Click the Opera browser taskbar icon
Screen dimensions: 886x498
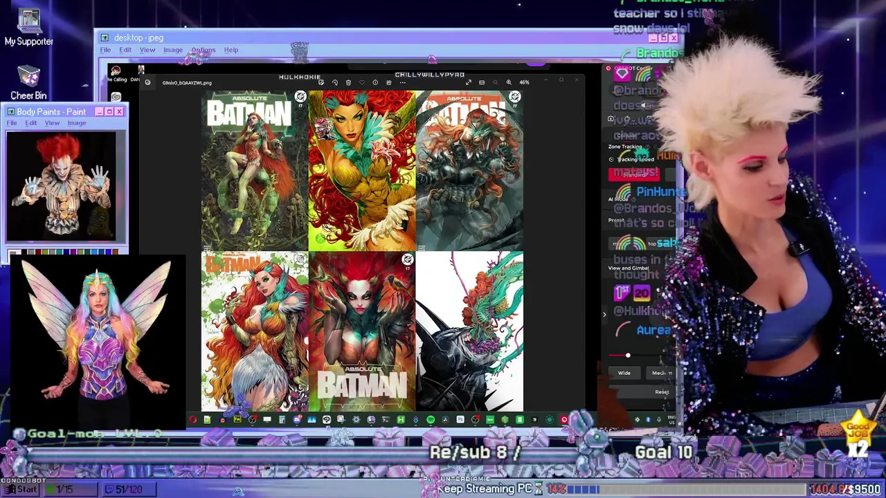point(193,420)
